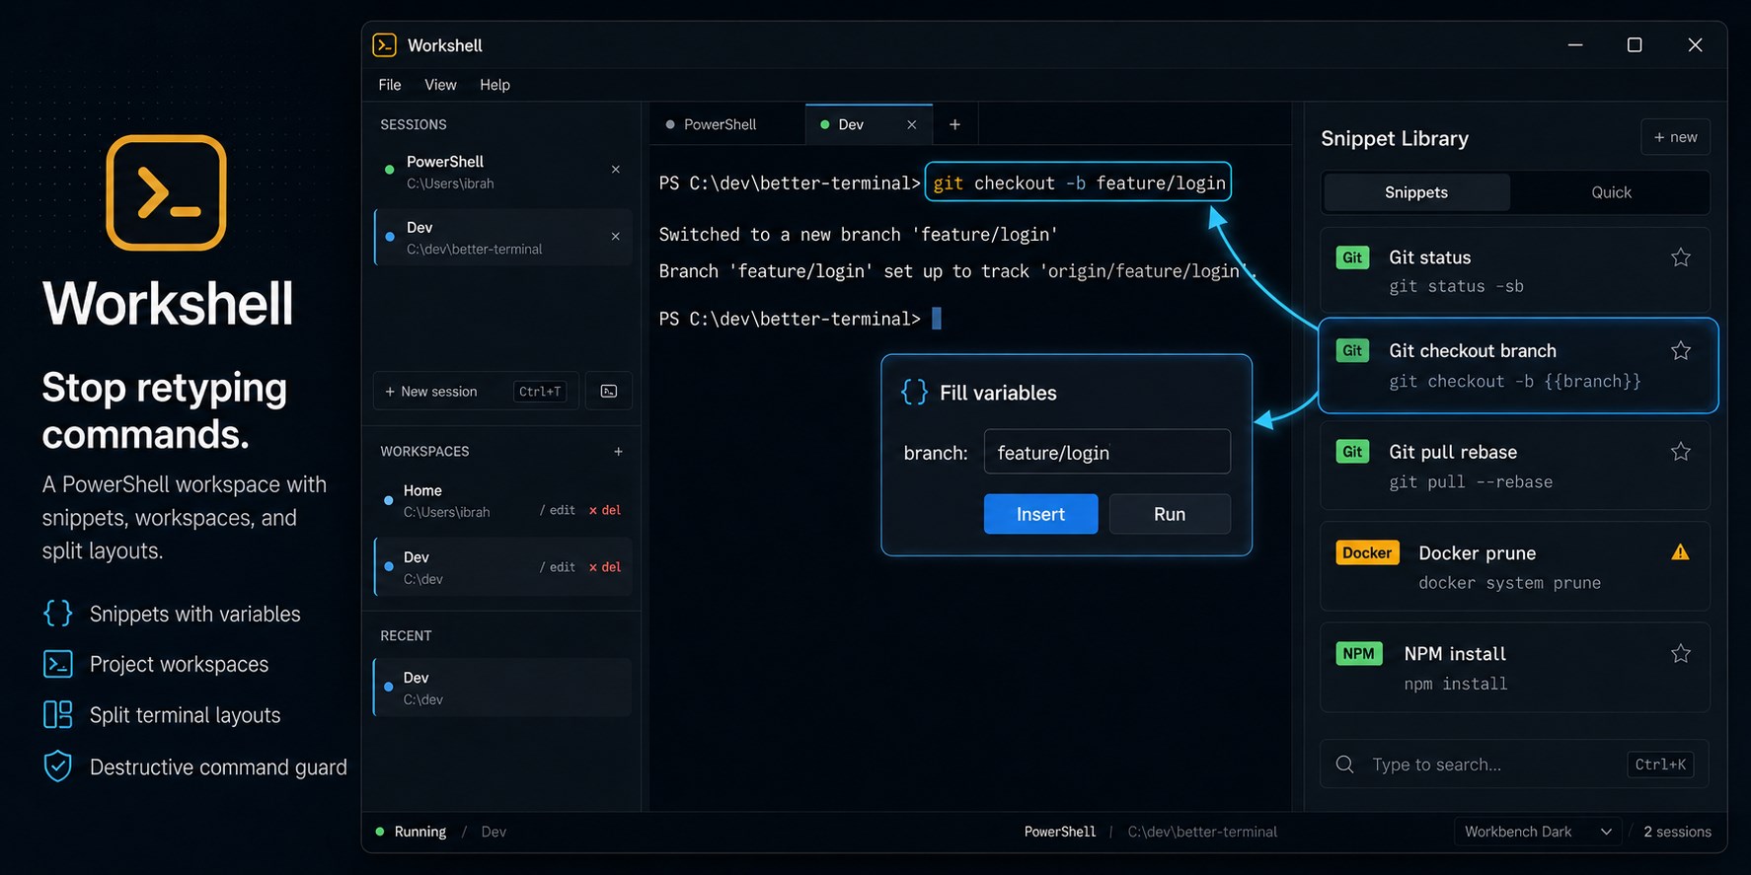The image size is (1751, 875).
Task: Close the Dev session in Sessions list
Action: click(x=616, y=237)
